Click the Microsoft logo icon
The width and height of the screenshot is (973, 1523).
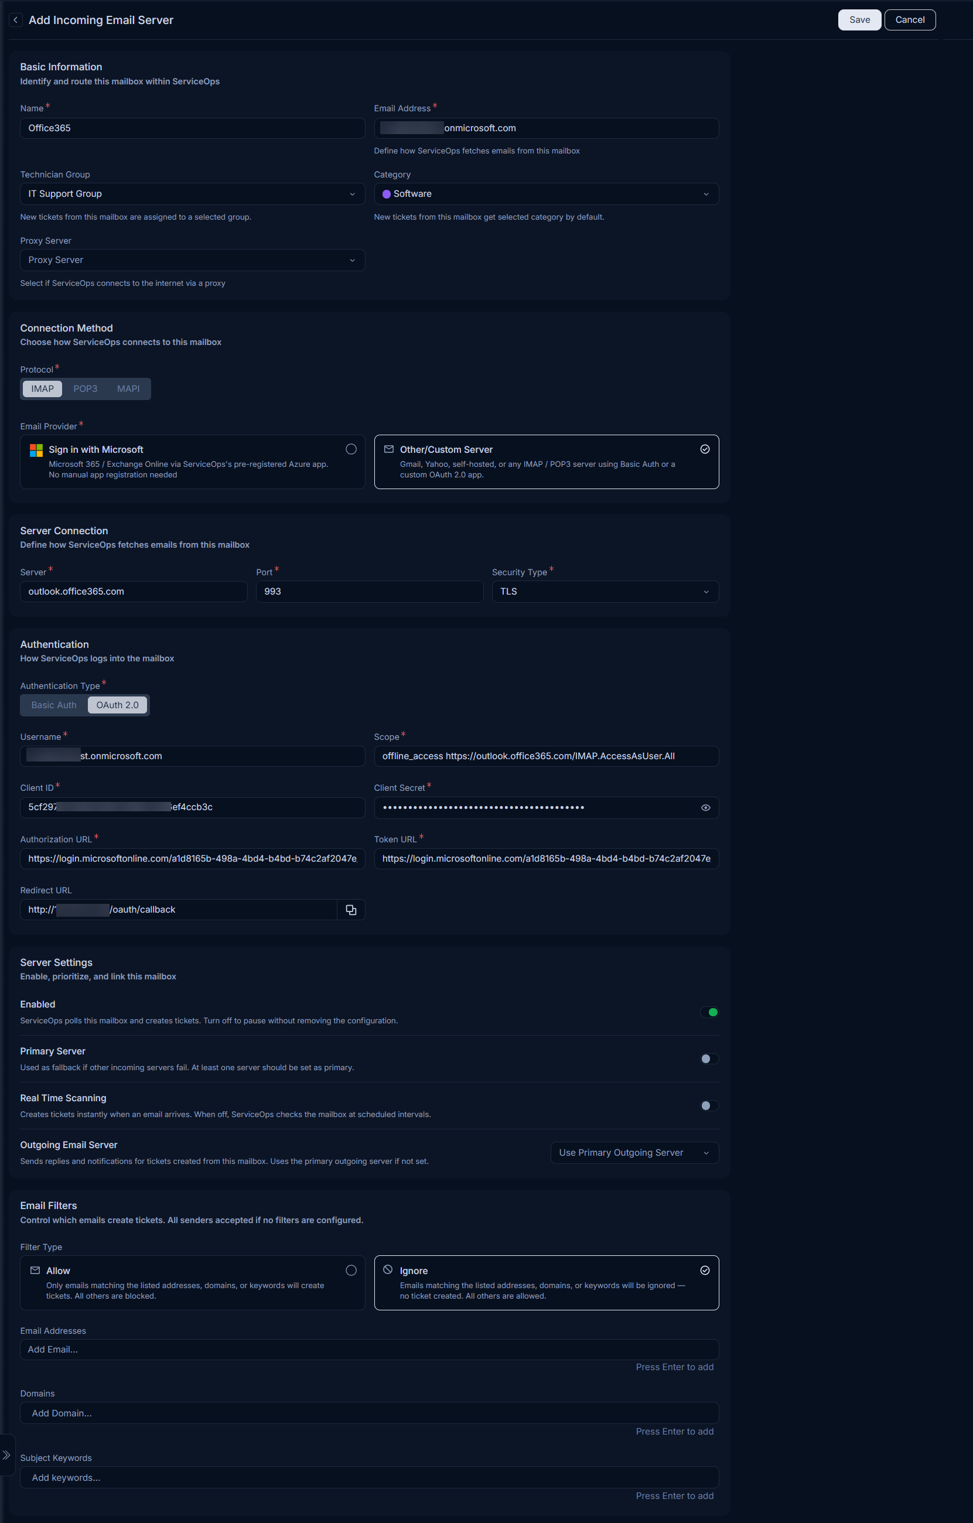pos(36,450)
